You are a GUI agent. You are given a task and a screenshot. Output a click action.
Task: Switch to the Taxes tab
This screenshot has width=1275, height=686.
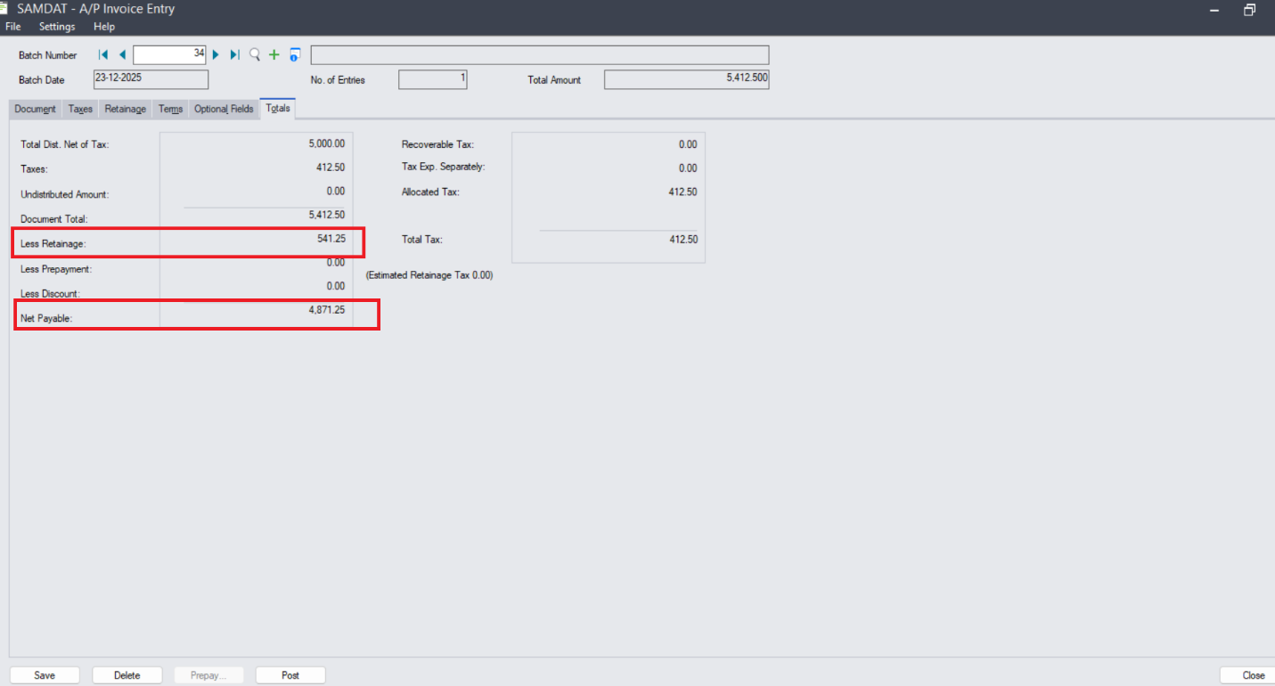[80, 110]
